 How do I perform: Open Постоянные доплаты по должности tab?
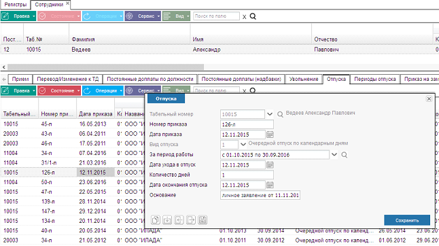pos(150,80)
